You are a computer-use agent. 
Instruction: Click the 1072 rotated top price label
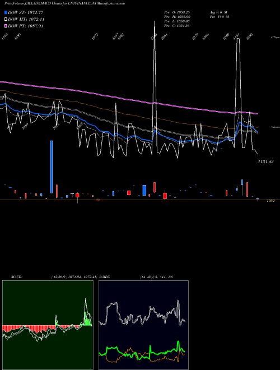click(95, 36)
